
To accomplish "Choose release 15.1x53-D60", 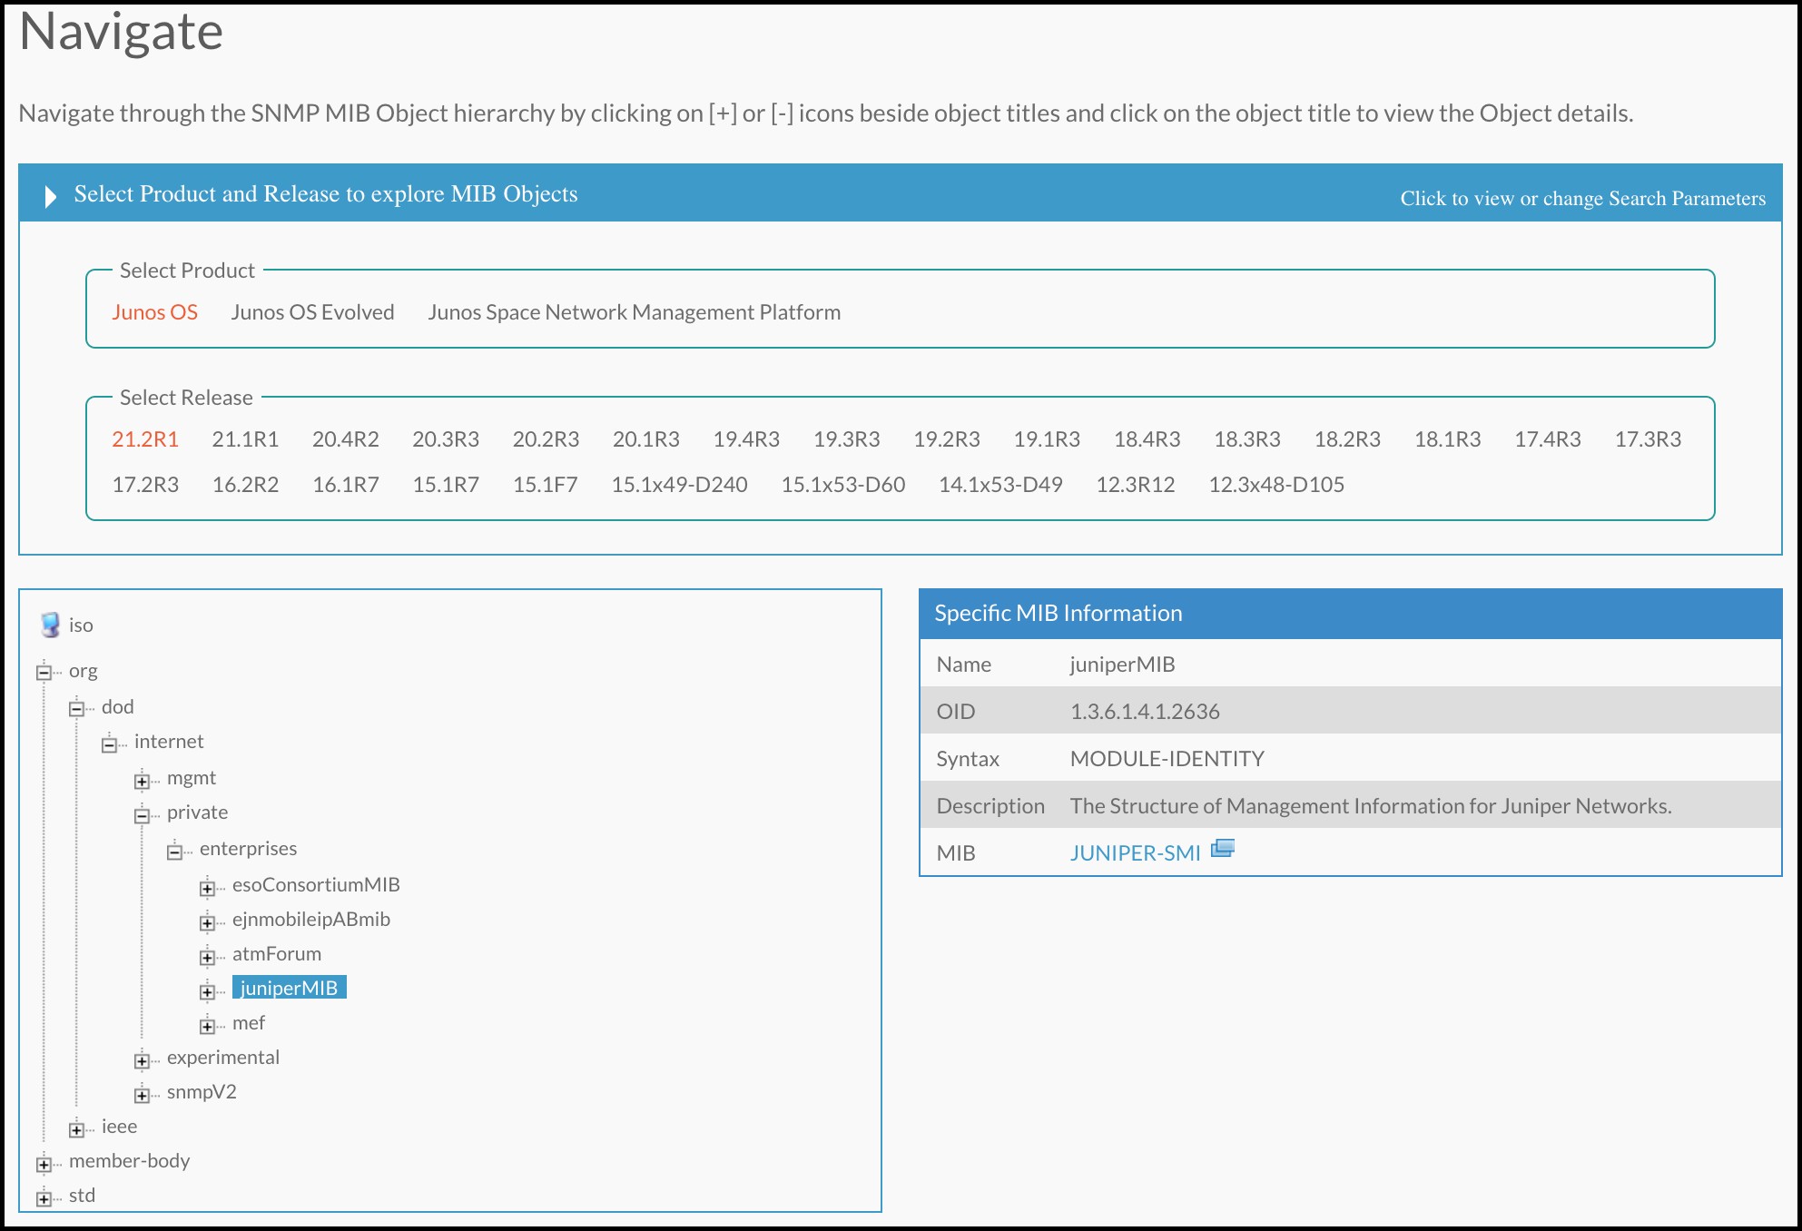I will click(x=842, y=485).
